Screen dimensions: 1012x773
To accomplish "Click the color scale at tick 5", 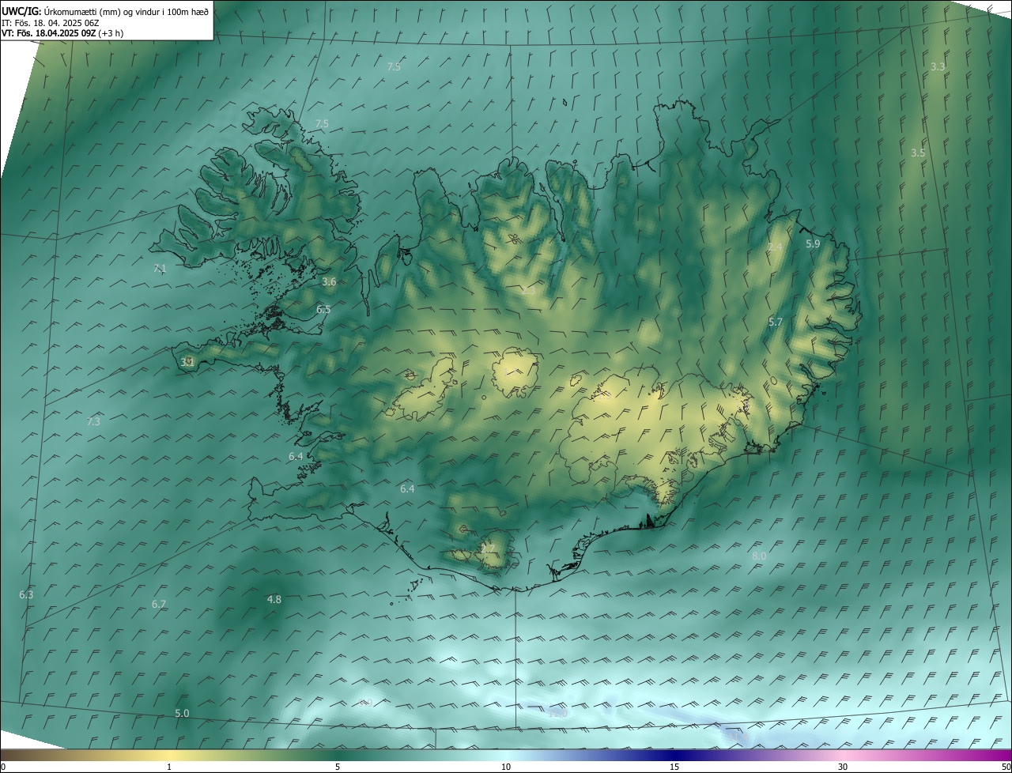I will click(x=338, y=767).
